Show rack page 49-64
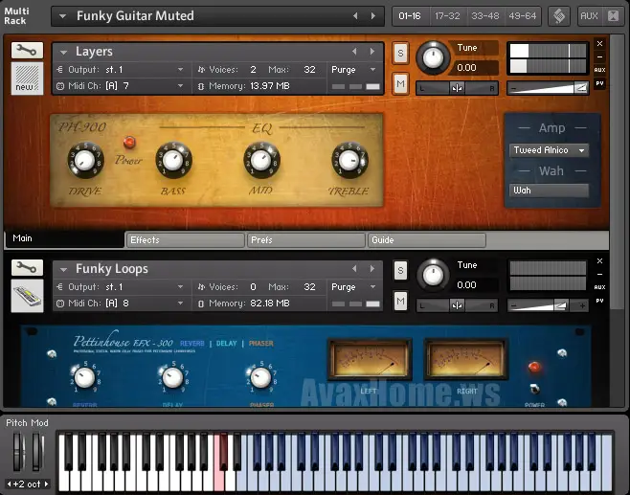The height and width of the screenshot is (495, 630). pos(523,16)
